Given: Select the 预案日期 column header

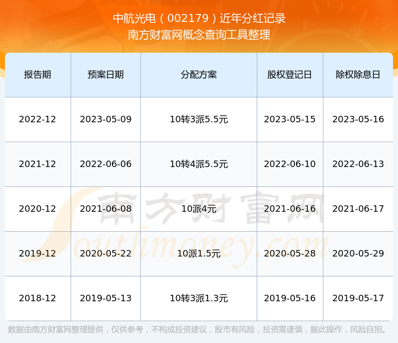Looking at the screenshot, I should [105, 75].
